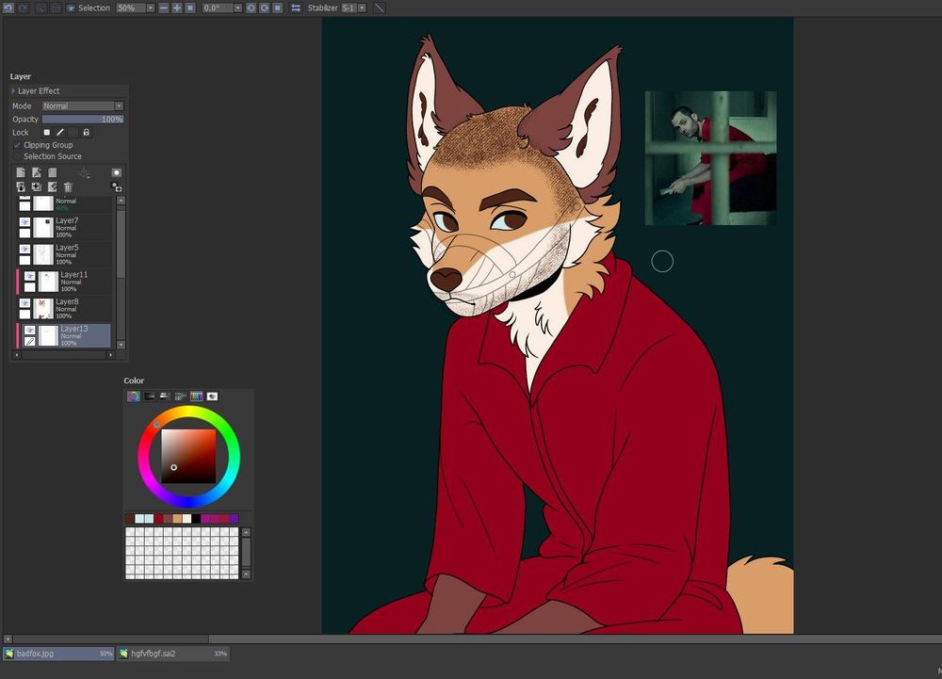The image size is (942, 679).
Task: Click the layer mask button in Layer panel
Action: point(117,172)
